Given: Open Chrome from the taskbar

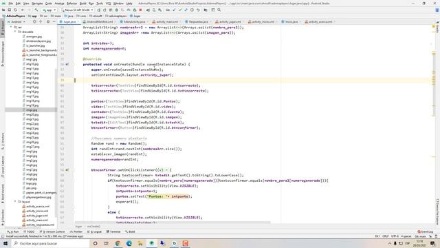Looking at the screenshot, I should coord(118,243).
